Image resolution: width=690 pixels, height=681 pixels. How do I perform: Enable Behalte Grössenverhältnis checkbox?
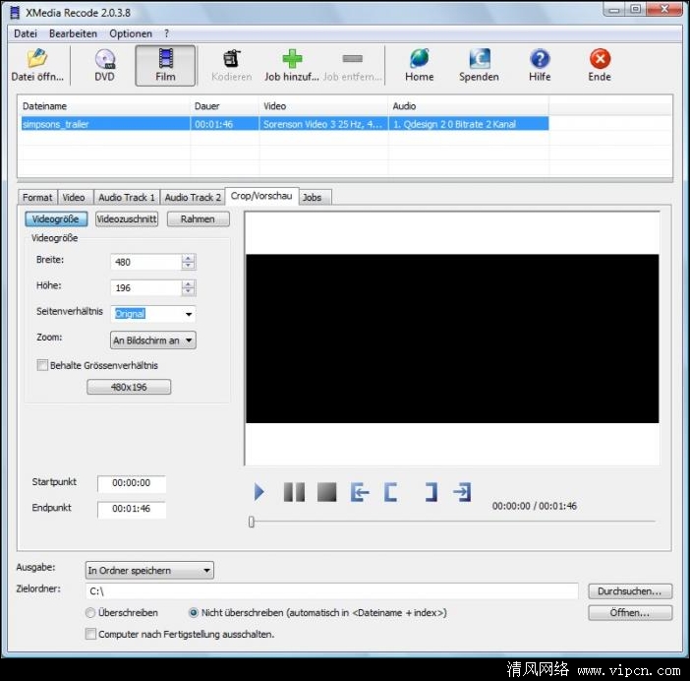tap(42, 365)
